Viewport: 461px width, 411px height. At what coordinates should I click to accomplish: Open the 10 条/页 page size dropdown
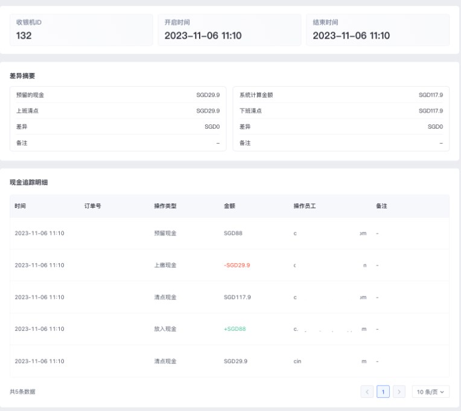click(430, 392)
